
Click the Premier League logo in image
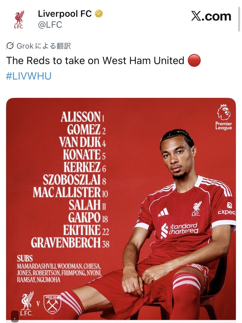click(224, 117)
